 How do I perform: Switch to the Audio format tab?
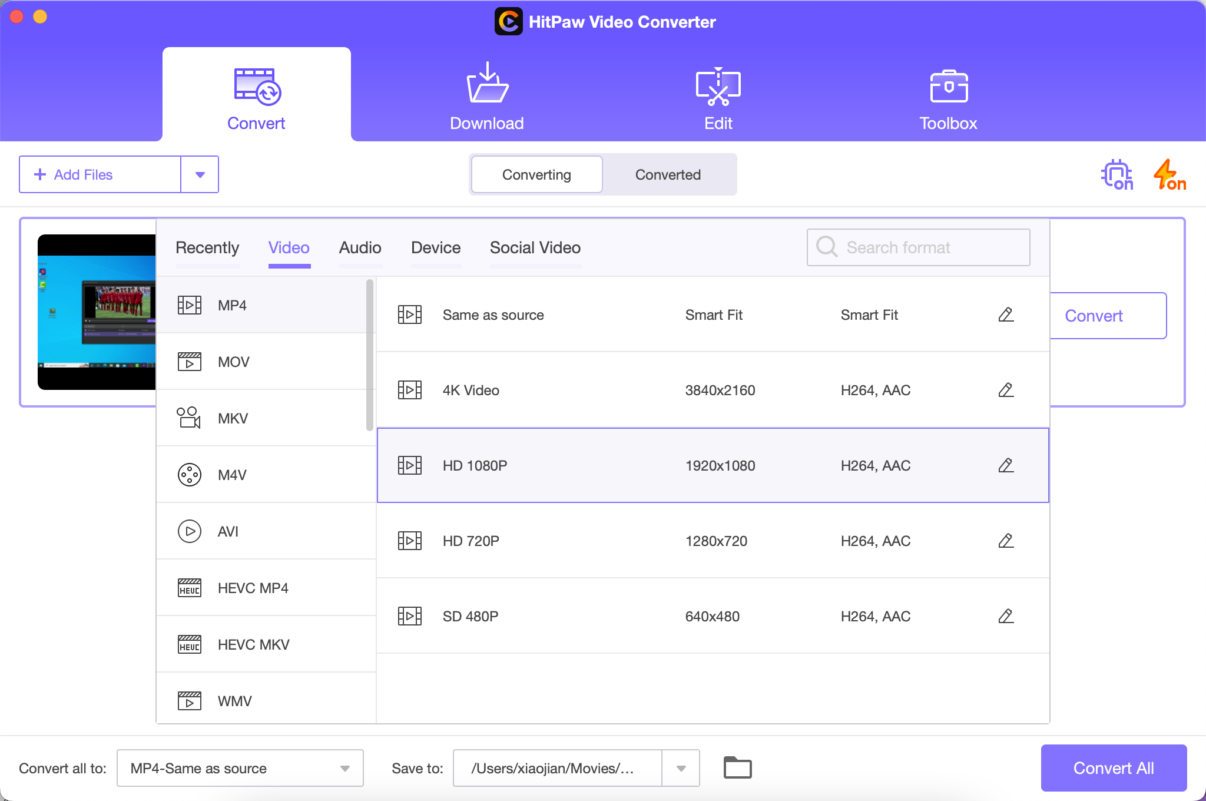coord(360,248)
